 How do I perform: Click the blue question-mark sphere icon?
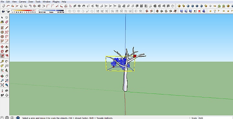click(x=201, y=6)
